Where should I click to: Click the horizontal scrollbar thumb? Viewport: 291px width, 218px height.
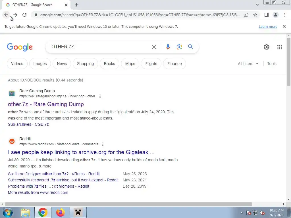click(128, 204)
